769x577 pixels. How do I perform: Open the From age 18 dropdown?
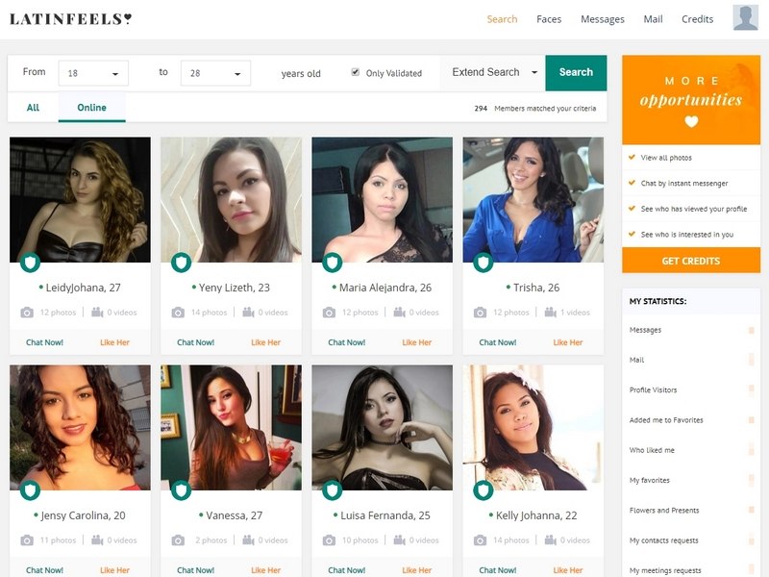pyautogui.click(x=93, y=73)
